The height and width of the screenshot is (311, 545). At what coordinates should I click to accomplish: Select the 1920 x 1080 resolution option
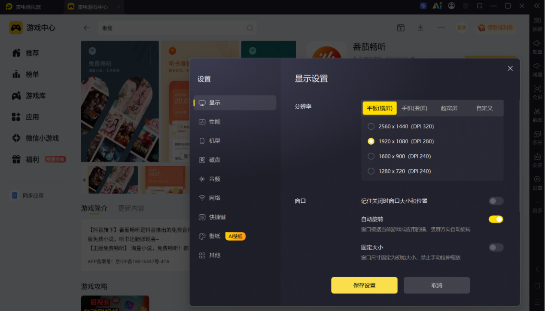tap(401, 141)
